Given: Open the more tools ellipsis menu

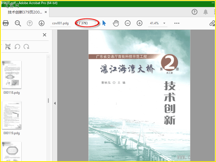Looking at the screenshot, I should pos(177,23).
